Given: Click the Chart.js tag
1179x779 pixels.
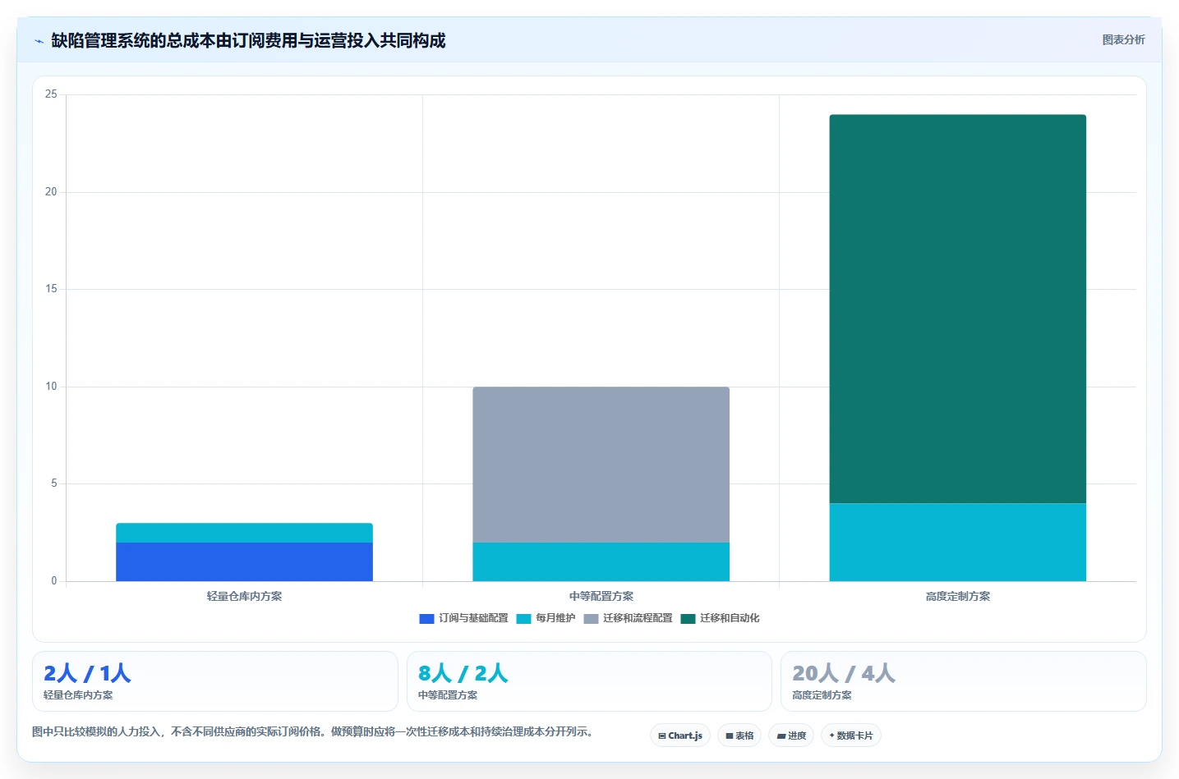Looking at the screenshot, I should [x=680, y=735].
